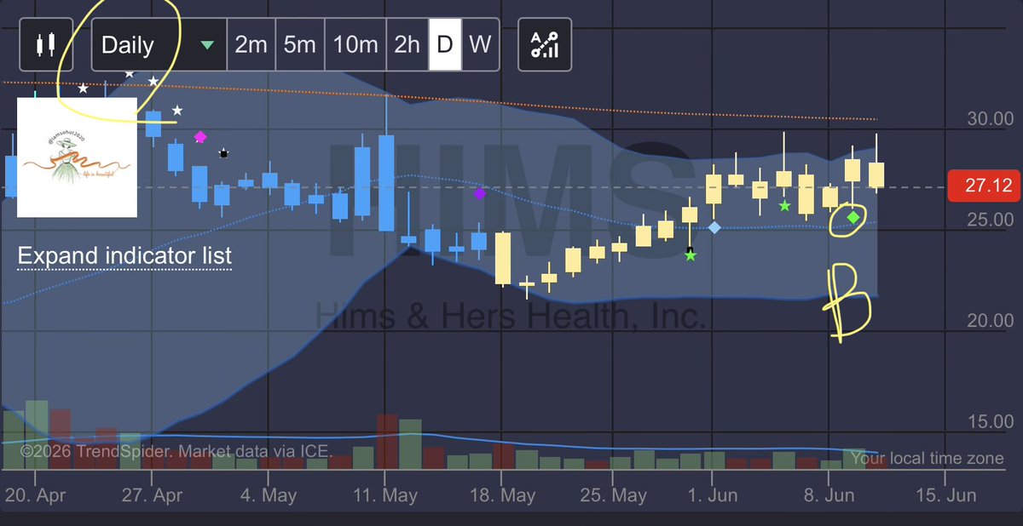
Task: Click the 30.00 price axis label
Action: click(x=990, y=118)
